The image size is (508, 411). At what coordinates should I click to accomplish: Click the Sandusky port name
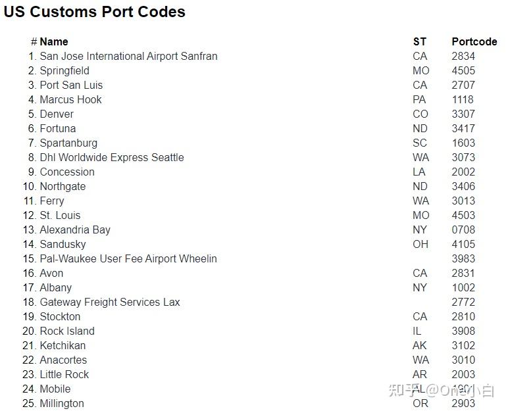click(x=63, y=244)
